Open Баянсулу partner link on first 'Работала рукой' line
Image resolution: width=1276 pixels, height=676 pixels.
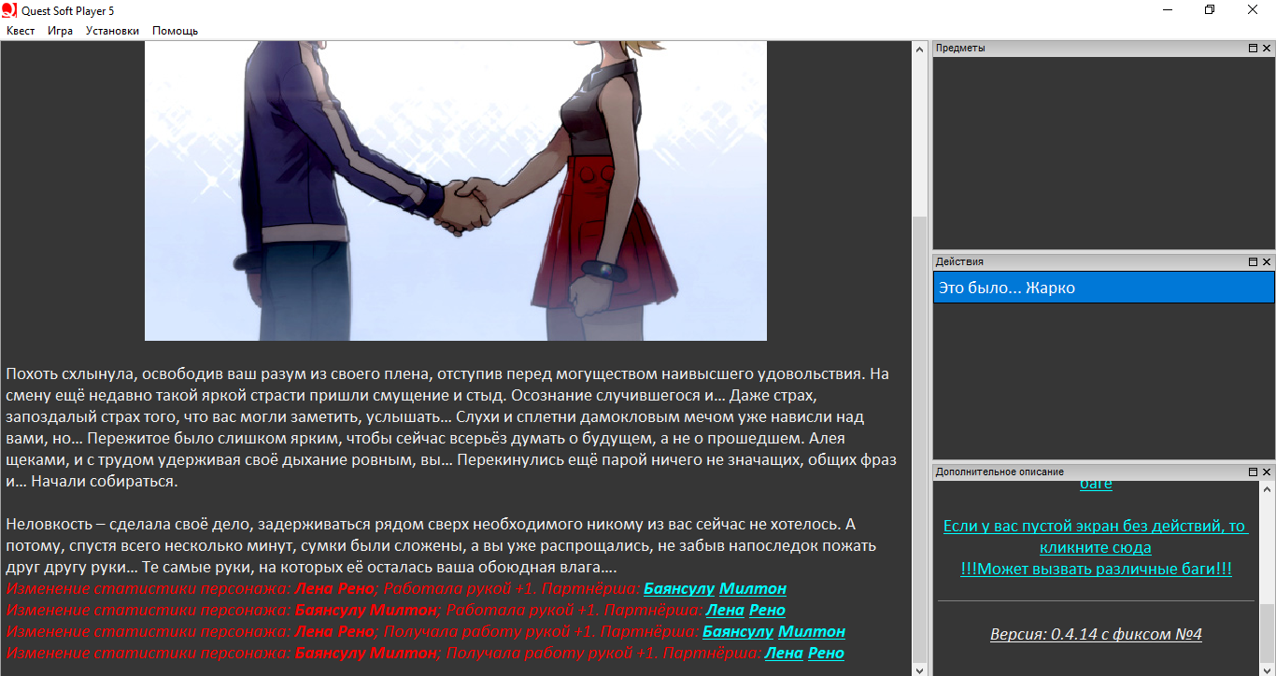679,589
